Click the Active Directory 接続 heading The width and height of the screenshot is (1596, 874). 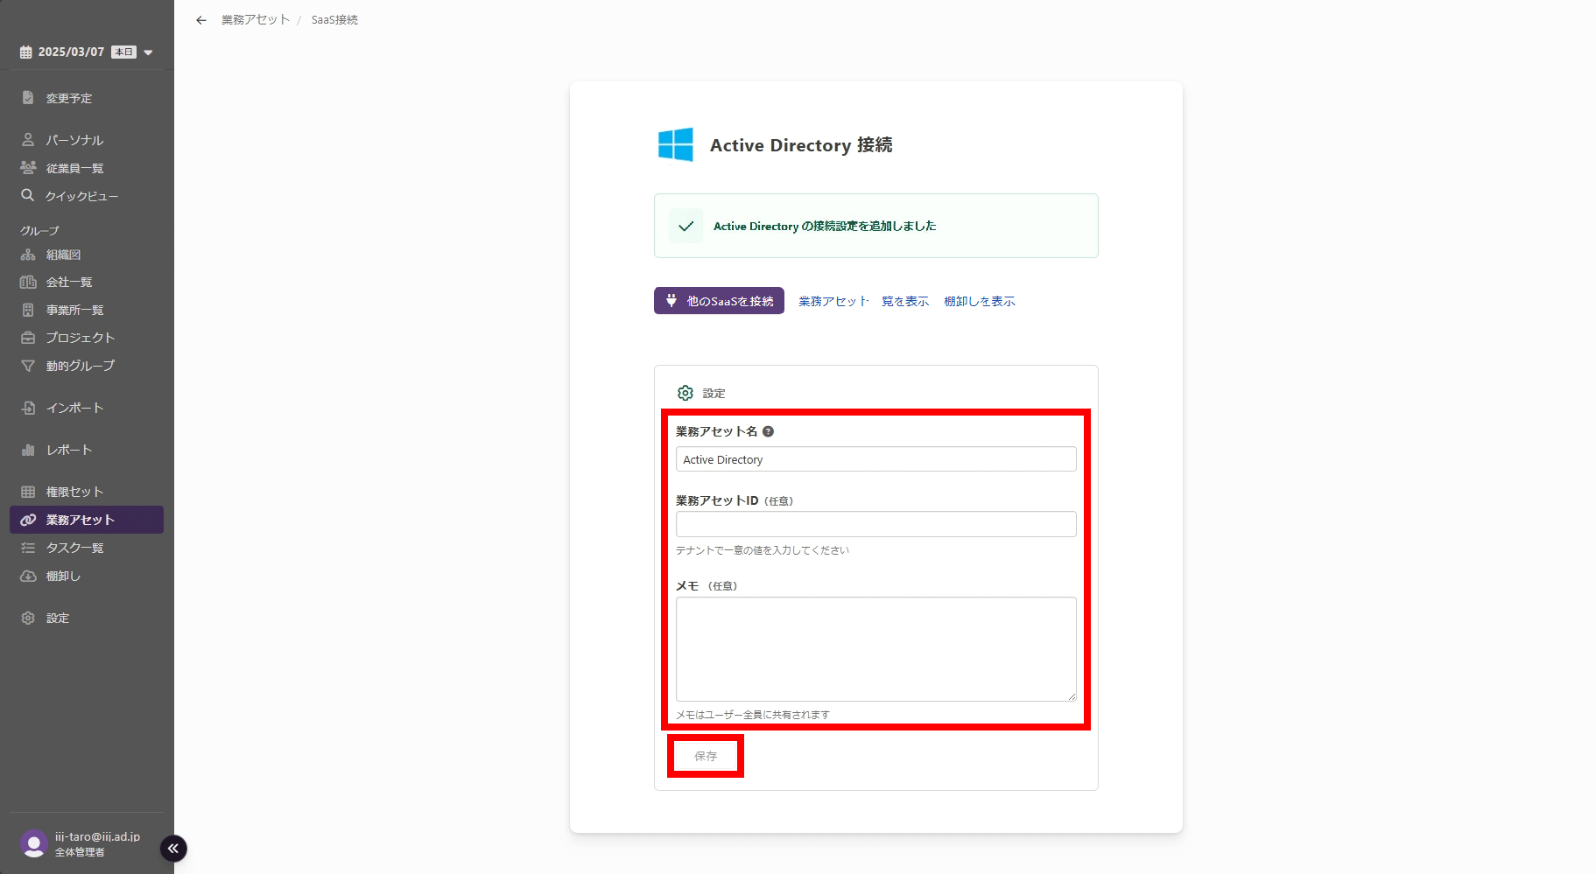tap(801, 145)
